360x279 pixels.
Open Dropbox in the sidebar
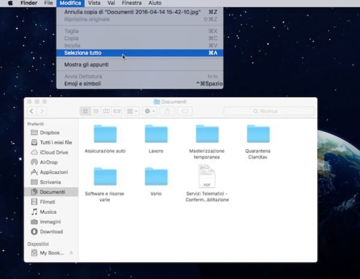coord(50,133)
